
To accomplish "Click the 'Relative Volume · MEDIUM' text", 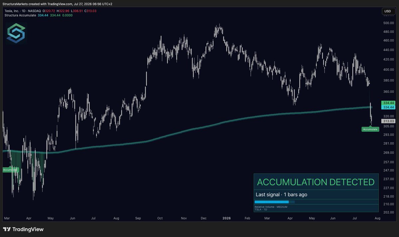I will 271,207.
